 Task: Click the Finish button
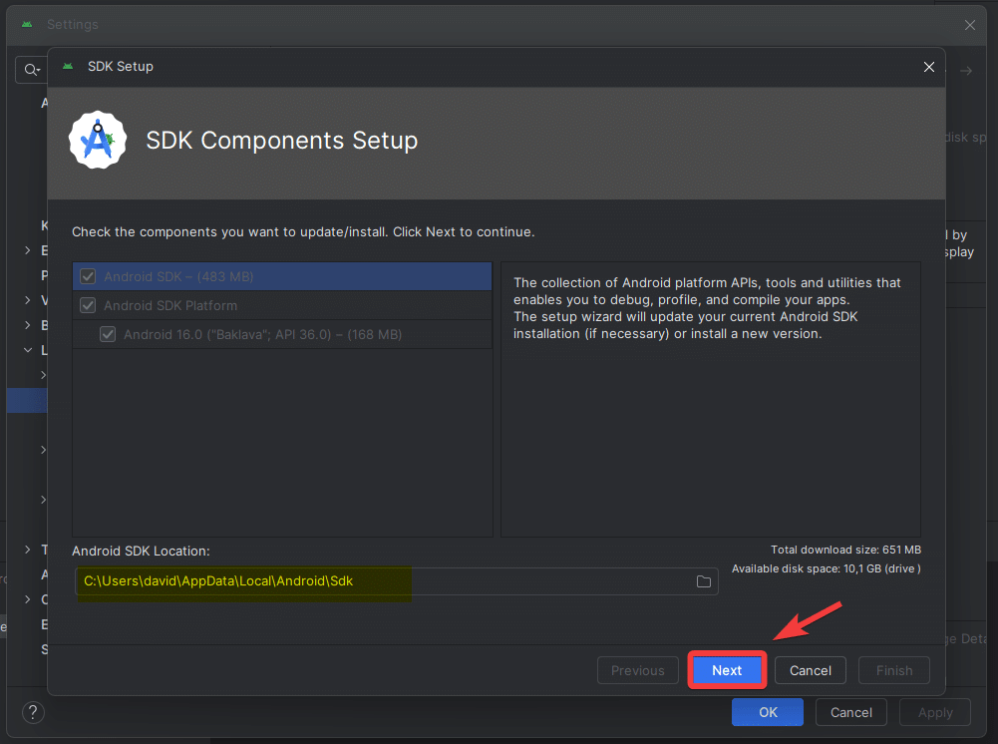[x=893, y=670]
